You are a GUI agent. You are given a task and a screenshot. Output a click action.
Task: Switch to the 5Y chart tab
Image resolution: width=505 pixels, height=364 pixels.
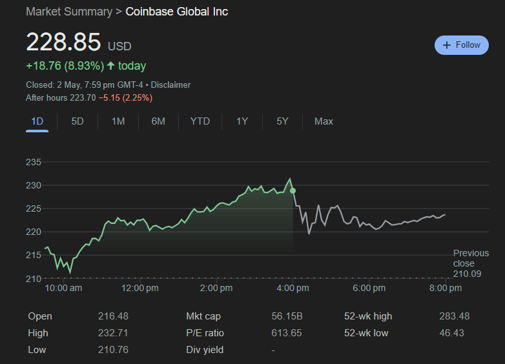pyautogui.click(x=282, y=121)
